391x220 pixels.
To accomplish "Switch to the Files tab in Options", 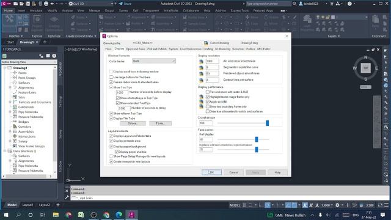I will pyautogui.click(x=109, y=49).
